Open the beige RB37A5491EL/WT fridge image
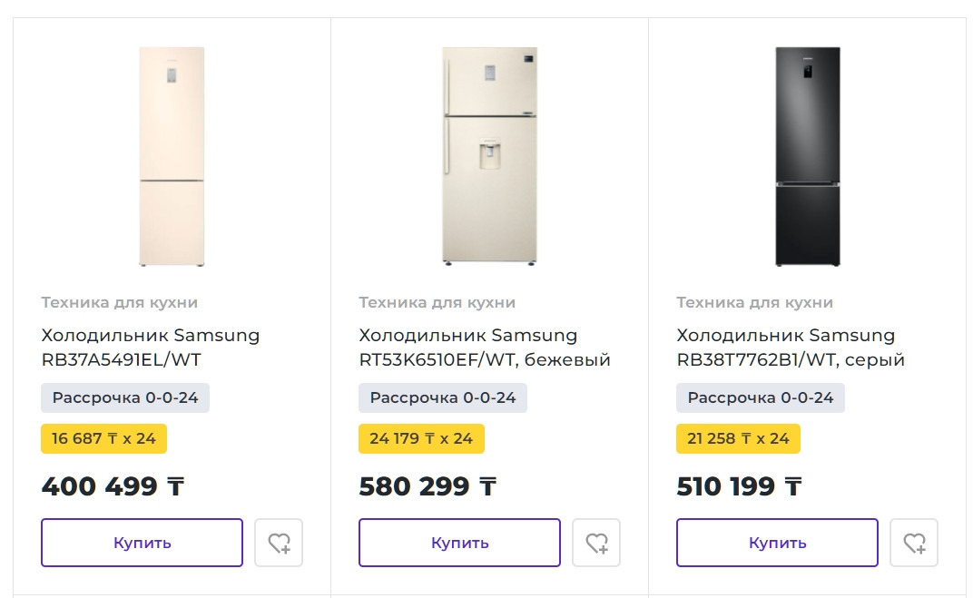Viewport: 973px width, 598px height. (172, 157)
